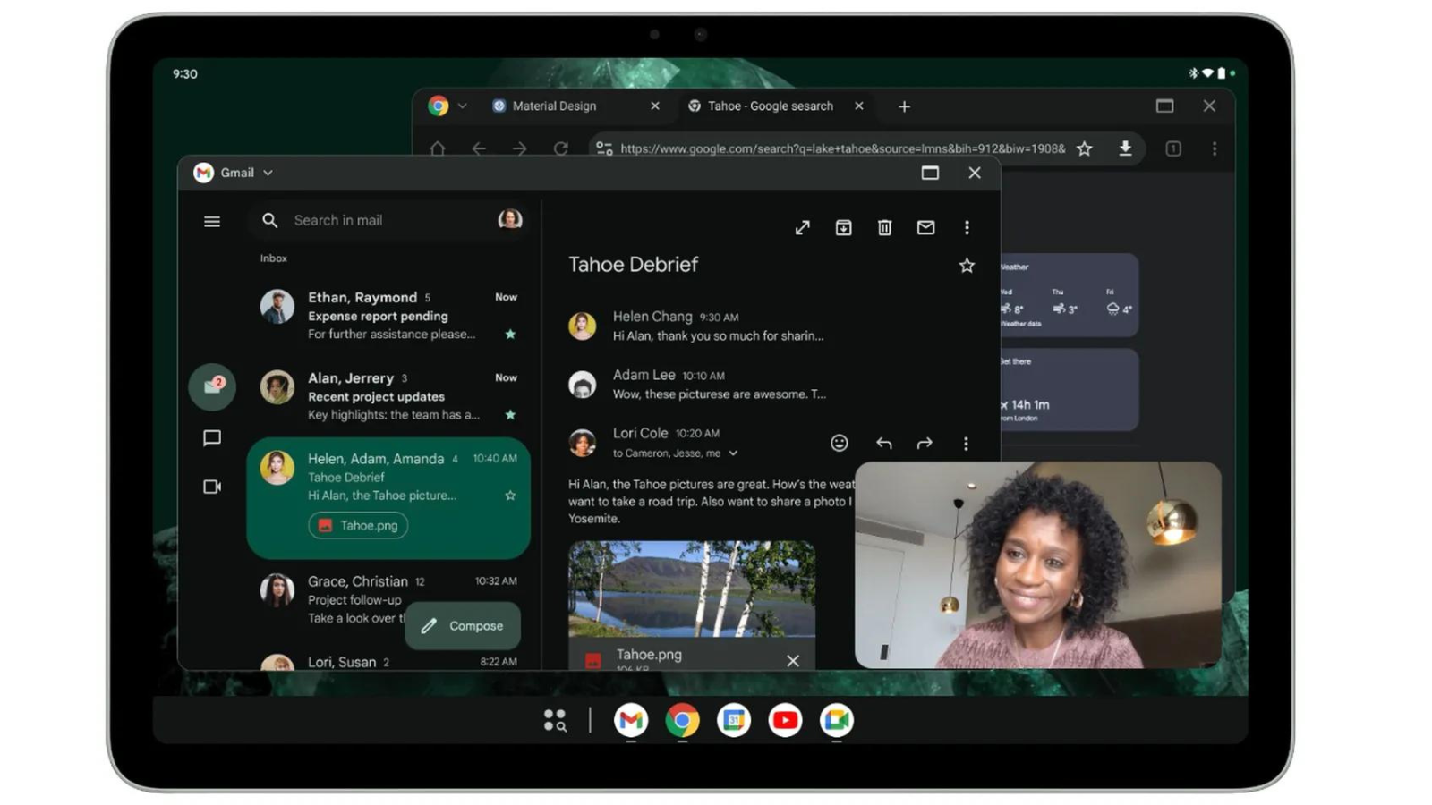Unstar the Alan, Jerrery email
Screen dimensions: 1432x805
[510, 415]
